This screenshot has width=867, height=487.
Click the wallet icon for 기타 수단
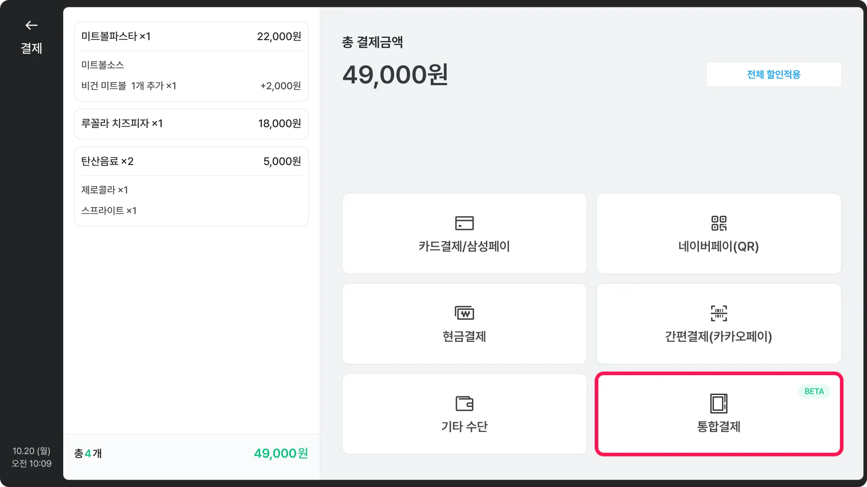(464, 403)
